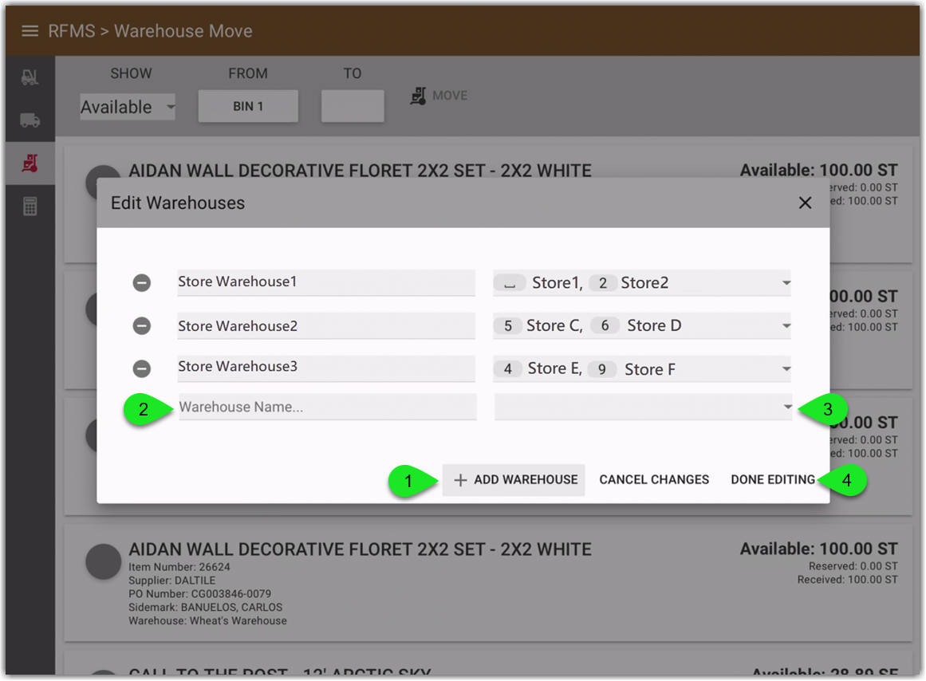The height and width of the screenshot is (681, 926).
Task: Remove Store Warehouse1 with its minus icon
Action: coord(142,282)
